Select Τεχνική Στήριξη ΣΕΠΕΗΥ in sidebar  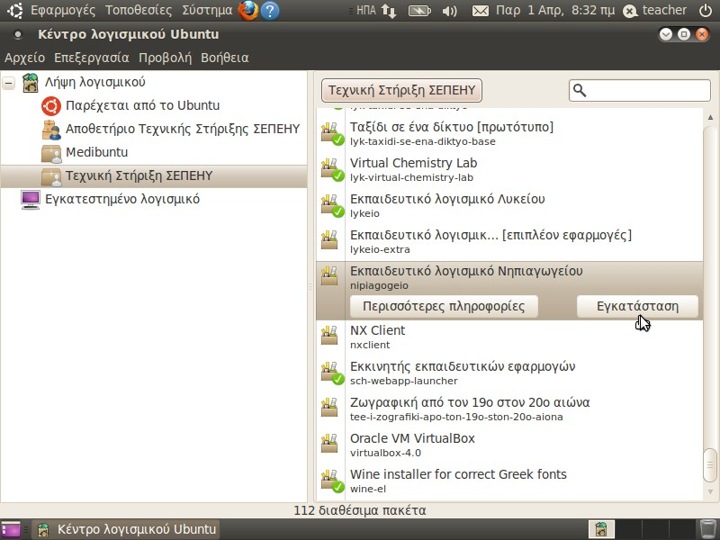pos(154,176)
